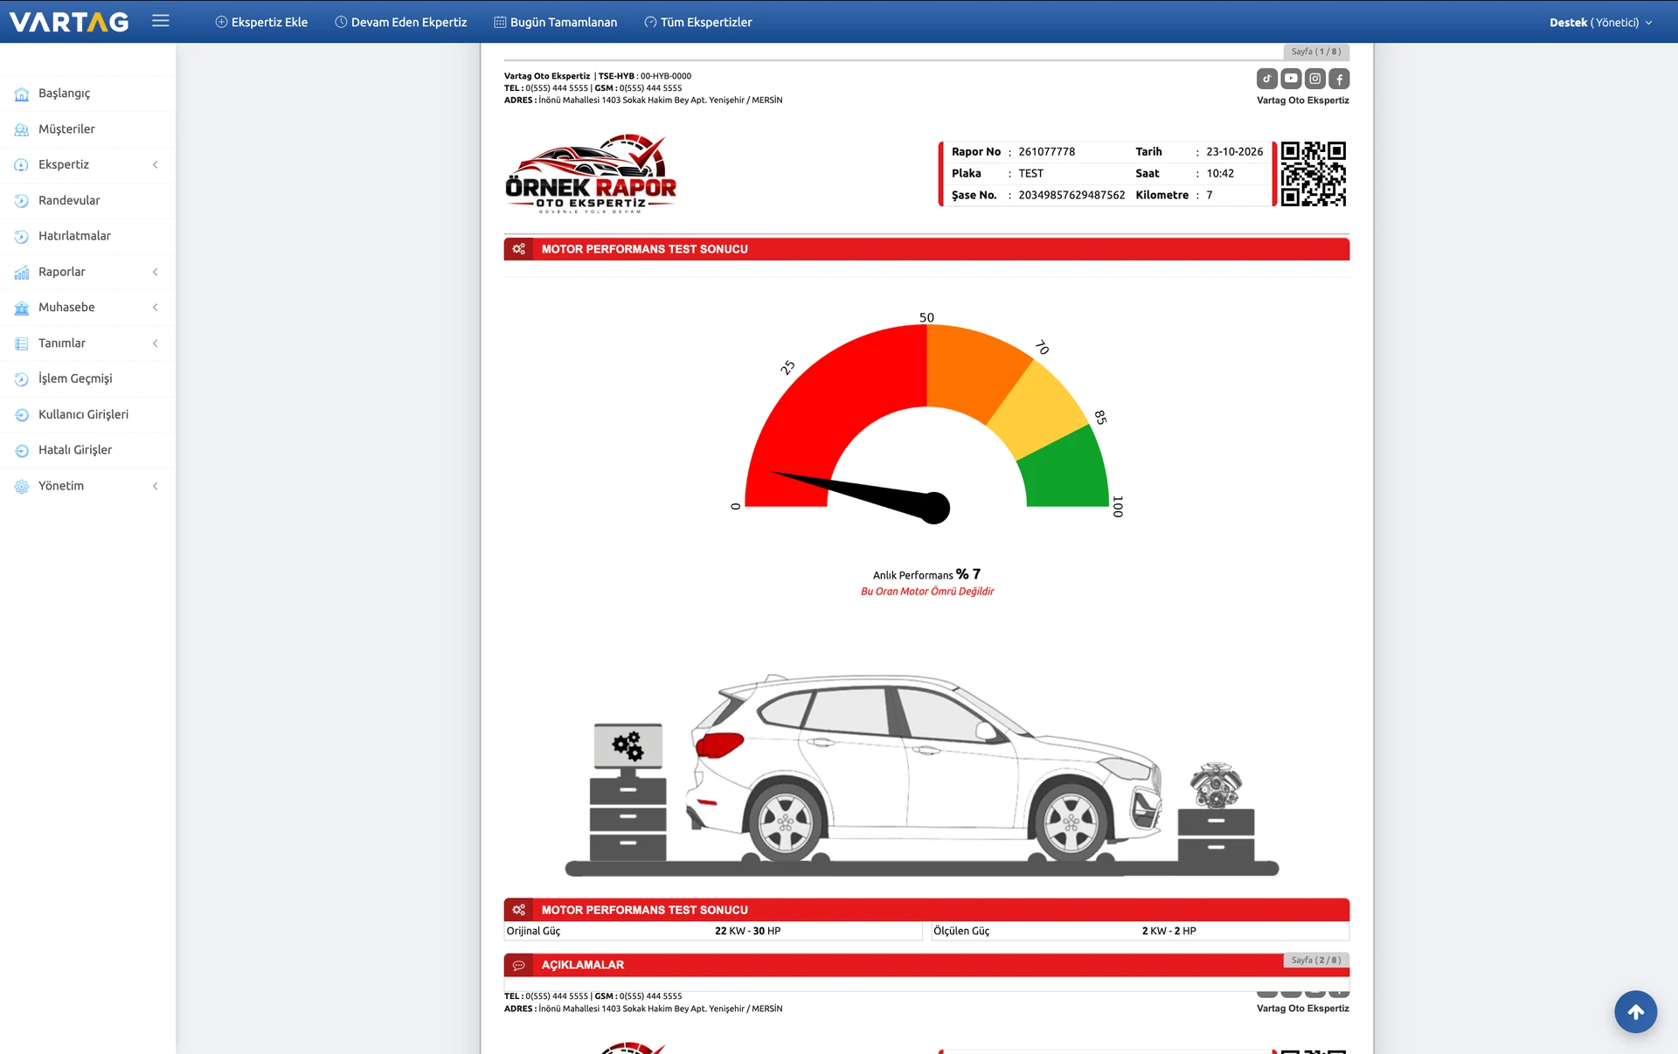Image resolution: width=1678 pixels, height=1054 pixels.
Task: Expand the Raporlar submenu chevron
Action: point(156,272)
